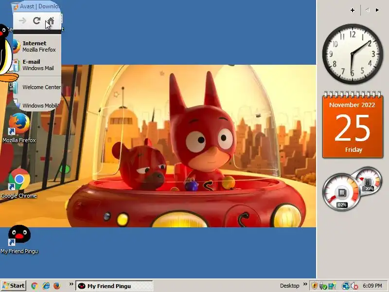389x292 pixels.
Task: Open the Mozilla Firefox desktop shortcut
Action: coord(19,128)
